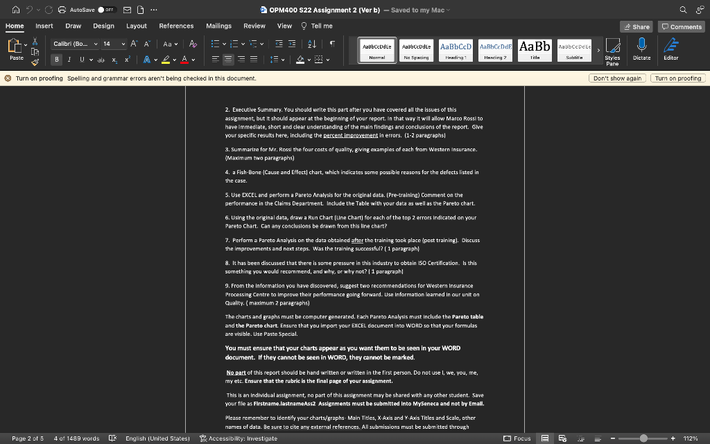This screenshot has width=710, height=444.
Task: Open the font name dropdown
Action: (x=96, y=44)
